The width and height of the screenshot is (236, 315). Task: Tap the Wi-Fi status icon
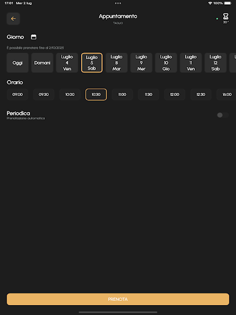click(x=210, y=3)
